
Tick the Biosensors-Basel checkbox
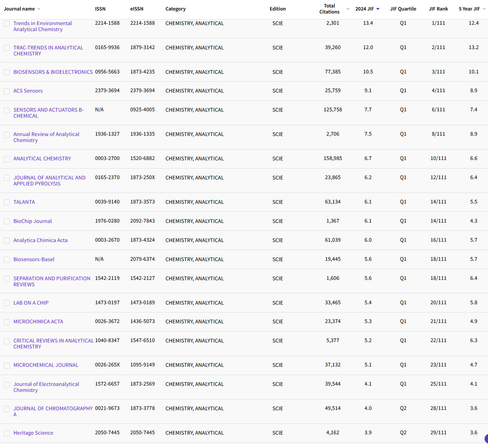pos(7,260)
